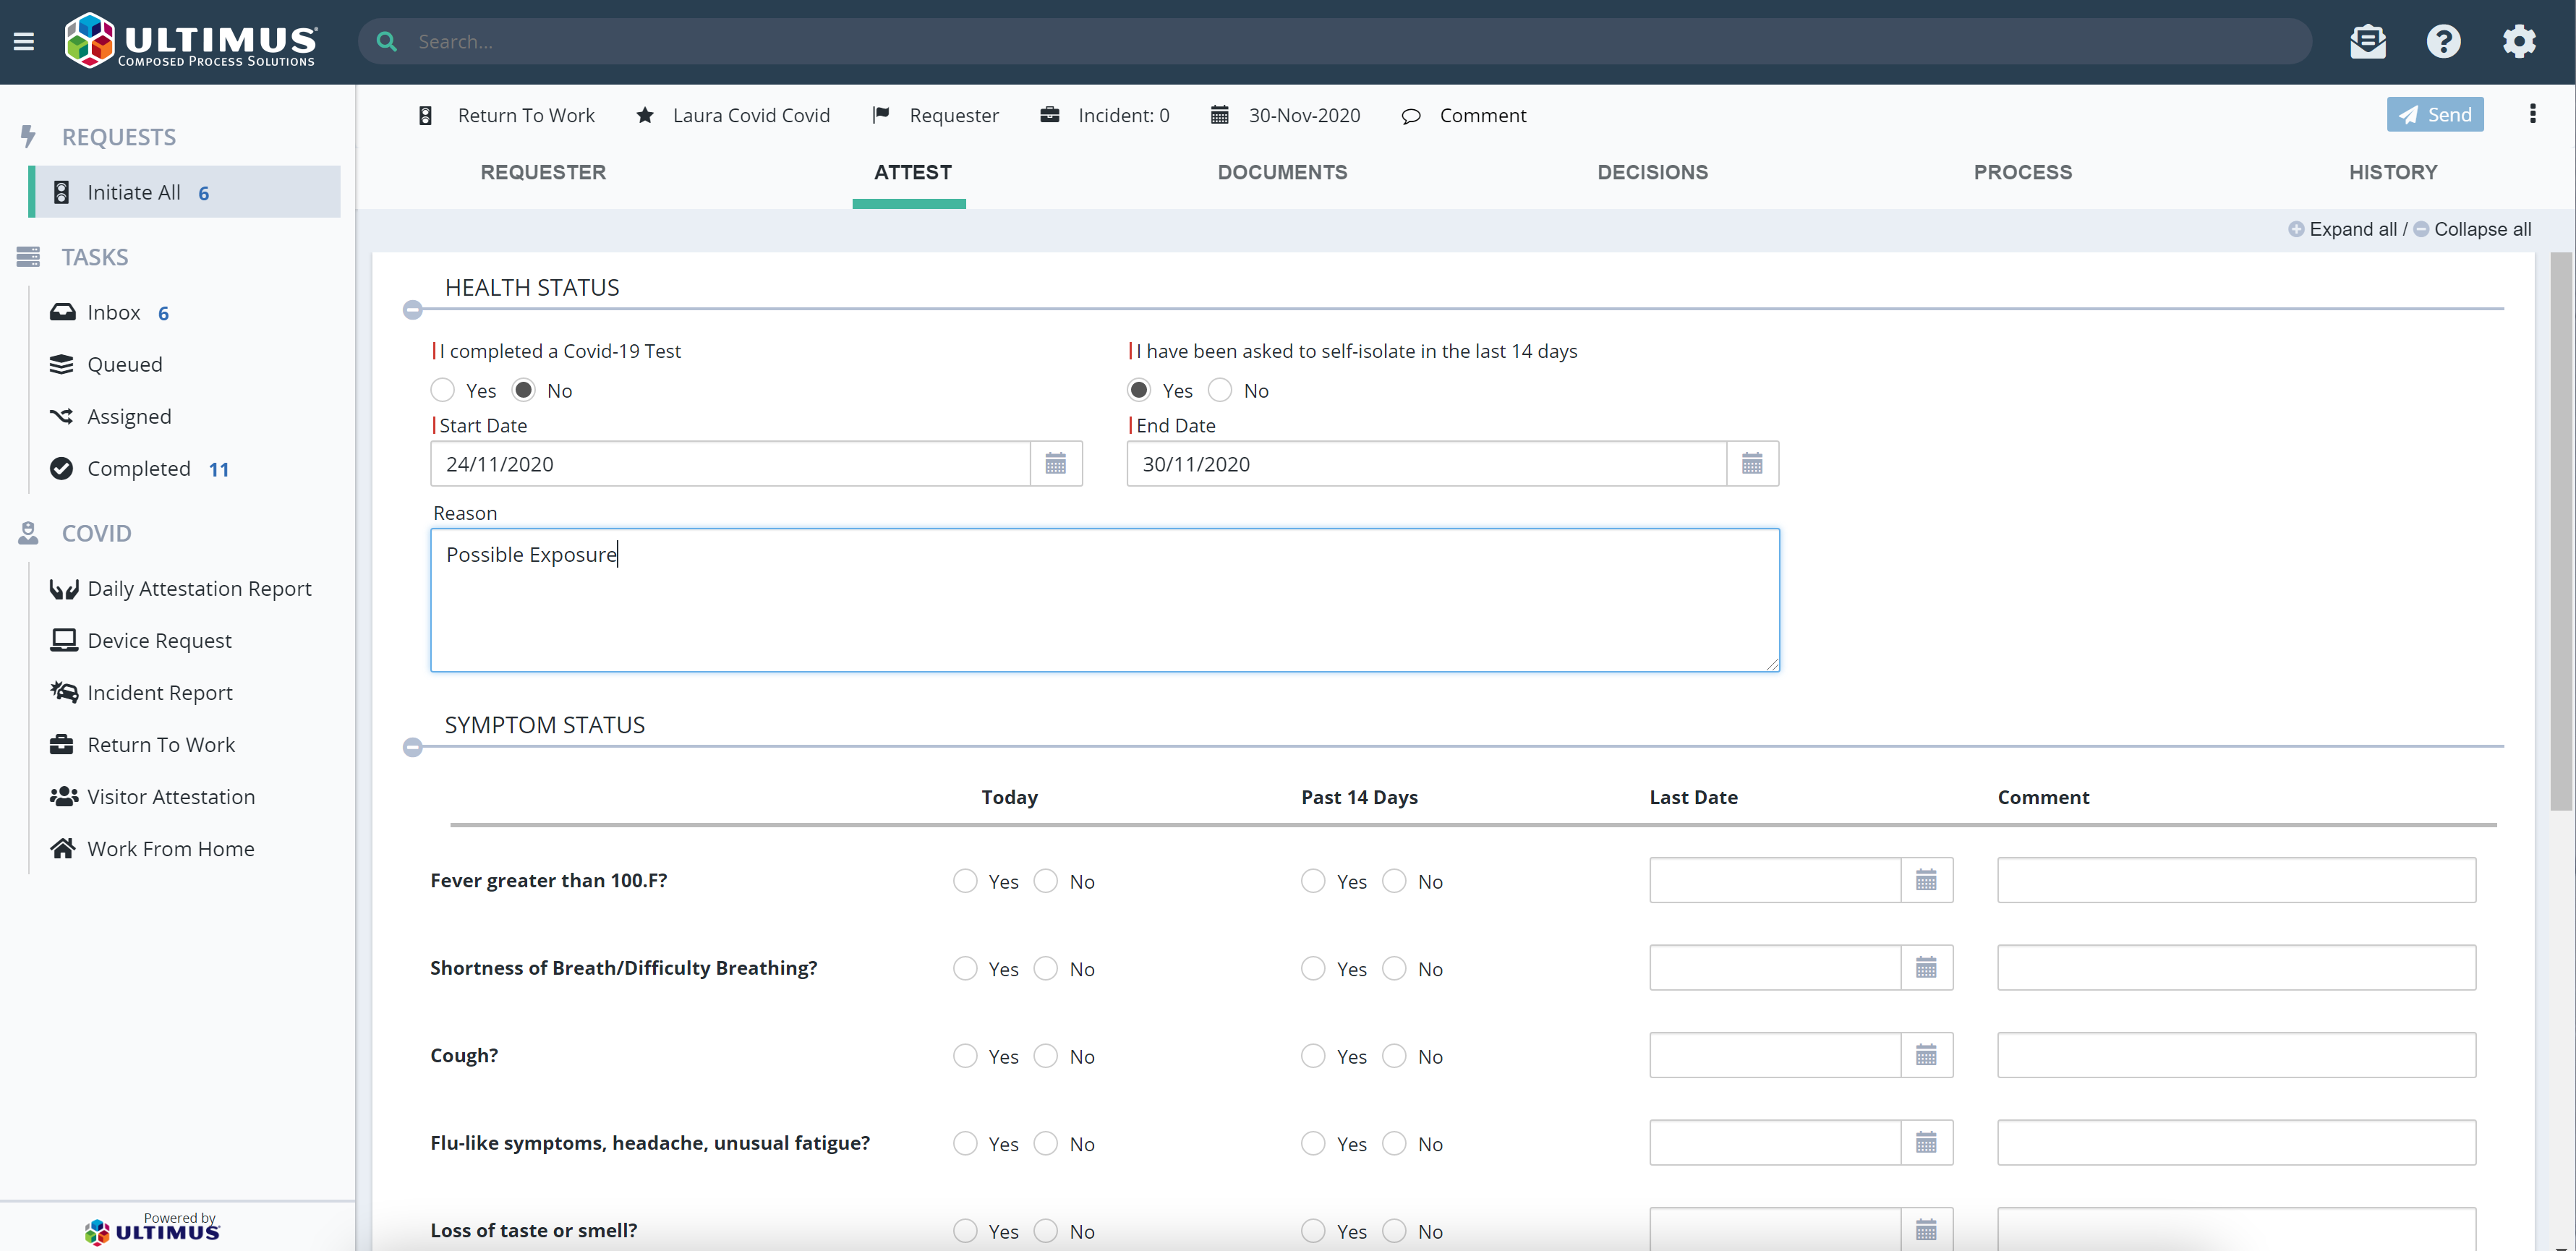Click the Completed checkmark icon
This screenshot has width=2576, height=1251.
(62, 468)
